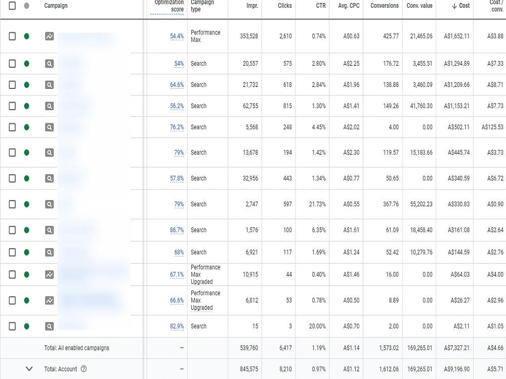
Task: Click the Search icon in the A$161.08 row
Action: pyautogui.click(x=50, y=230)
